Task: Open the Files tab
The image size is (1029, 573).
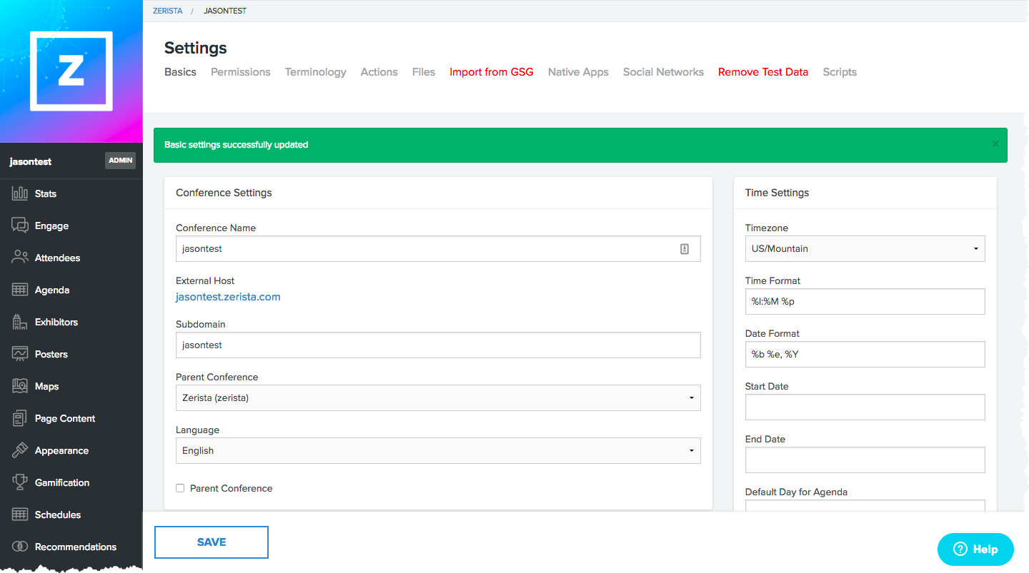Action: point(424,72)
